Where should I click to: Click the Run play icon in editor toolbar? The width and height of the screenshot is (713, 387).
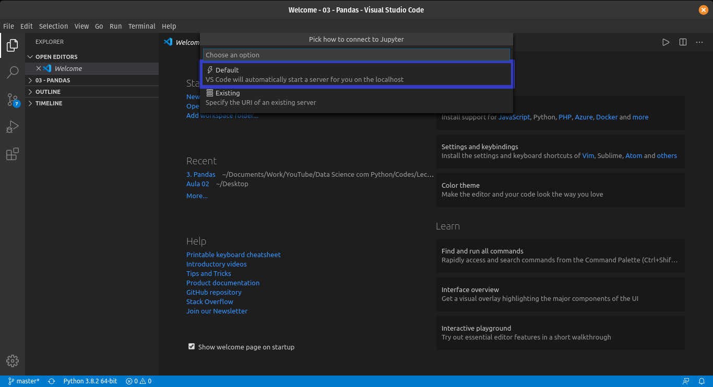tap(666, 42)
